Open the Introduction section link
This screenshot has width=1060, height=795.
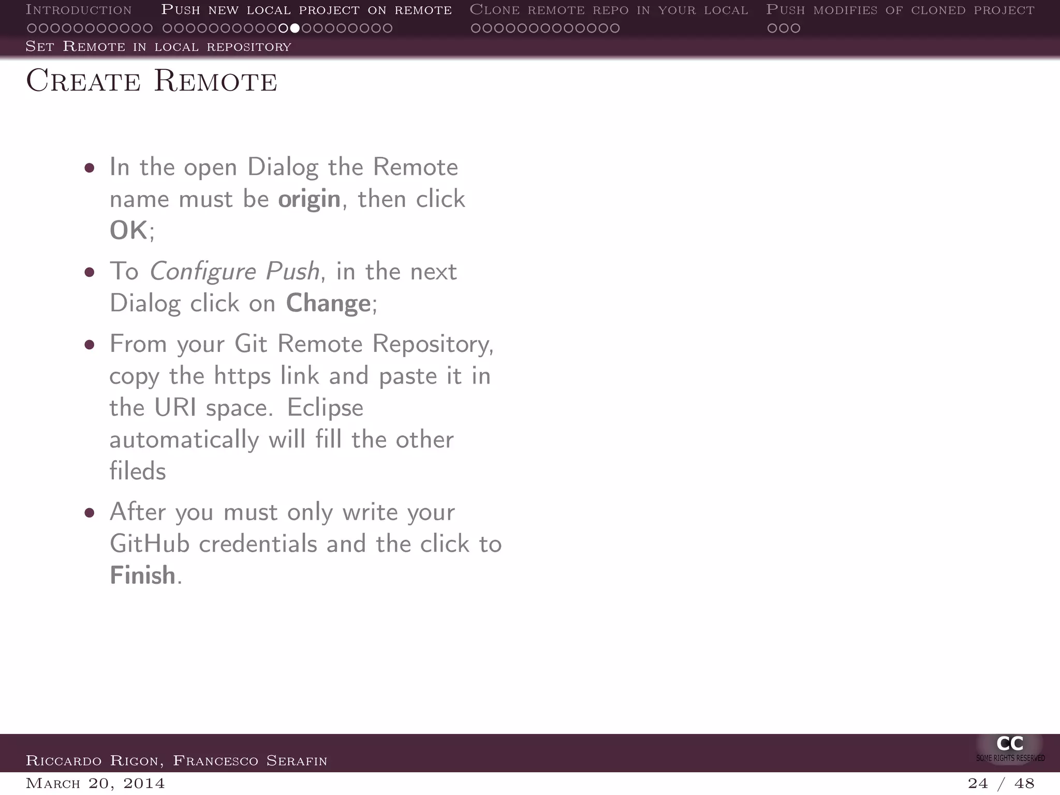pos(79,10)
